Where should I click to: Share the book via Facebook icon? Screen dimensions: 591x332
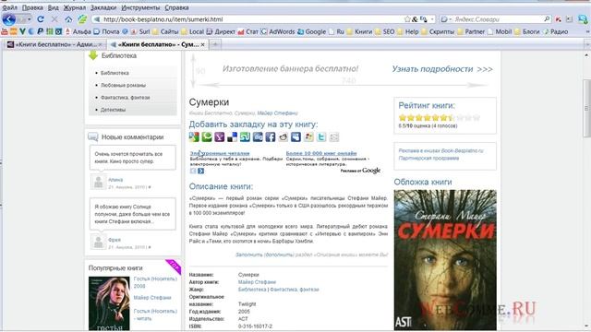tap(271, 137)
